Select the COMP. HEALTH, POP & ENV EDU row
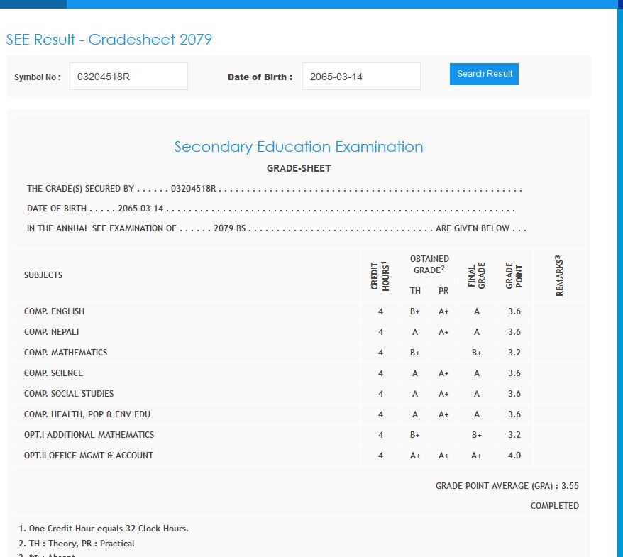623x557 pixels. [x=87, y=414]
